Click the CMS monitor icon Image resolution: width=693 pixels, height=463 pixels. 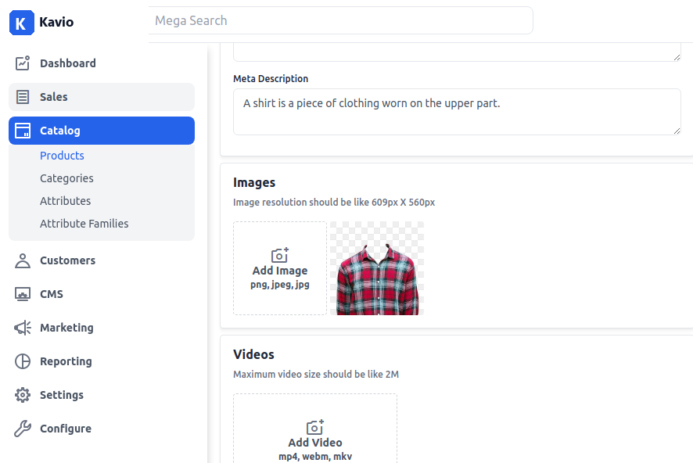[23, 294]
